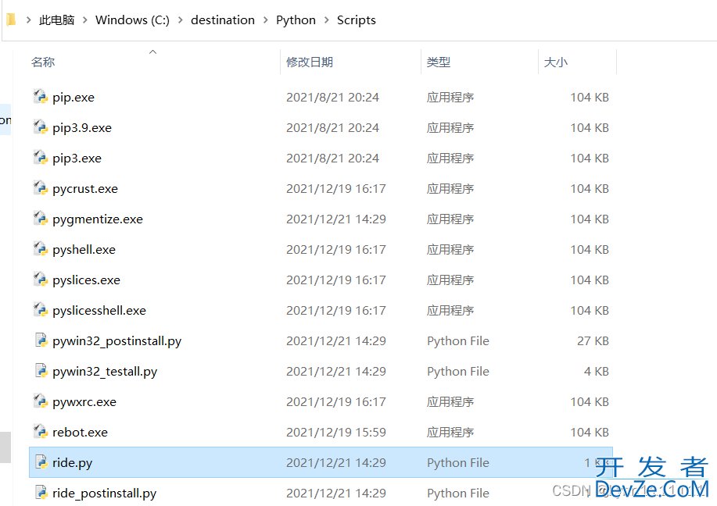The image size is (717, 506).
Task: Click Python File type of pywin32_testall.py
Action: [457, 371]
